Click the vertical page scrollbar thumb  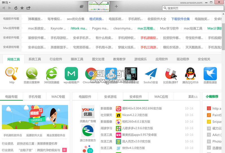(223, 37)
